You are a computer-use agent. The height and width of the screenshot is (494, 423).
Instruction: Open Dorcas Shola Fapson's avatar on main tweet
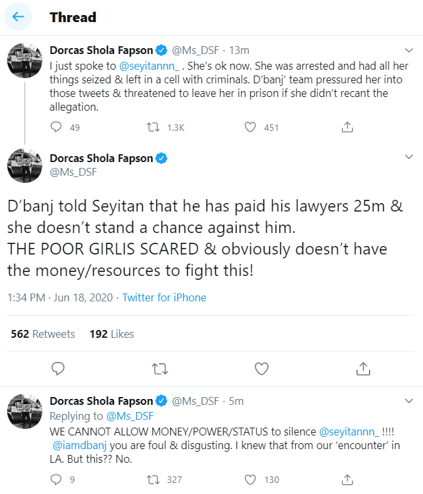[x=25, y=166]
